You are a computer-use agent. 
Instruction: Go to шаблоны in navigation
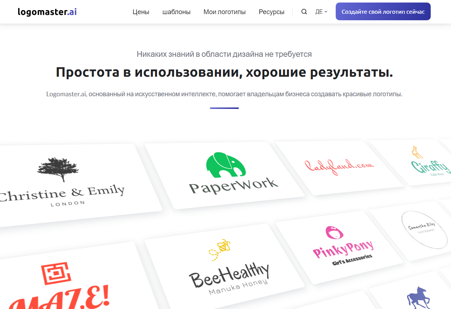(177, 12)
